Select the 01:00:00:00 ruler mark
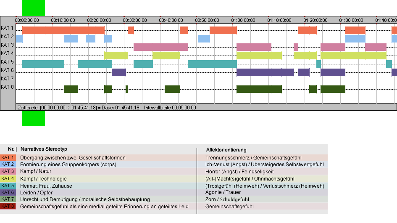Viewport: 397px width, 223px height. pos(243,20)
